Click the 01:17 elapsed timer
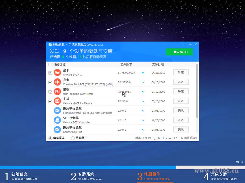The height and width of the screenshot is (183, 245). (240, 162)
